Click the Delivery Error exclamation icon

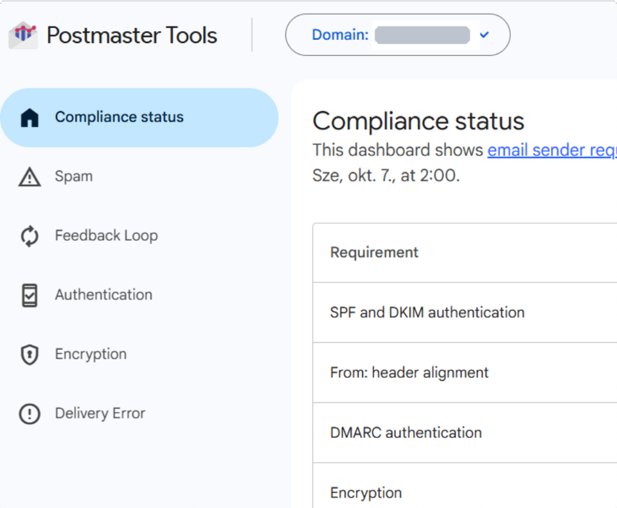[x=29, y=414]
